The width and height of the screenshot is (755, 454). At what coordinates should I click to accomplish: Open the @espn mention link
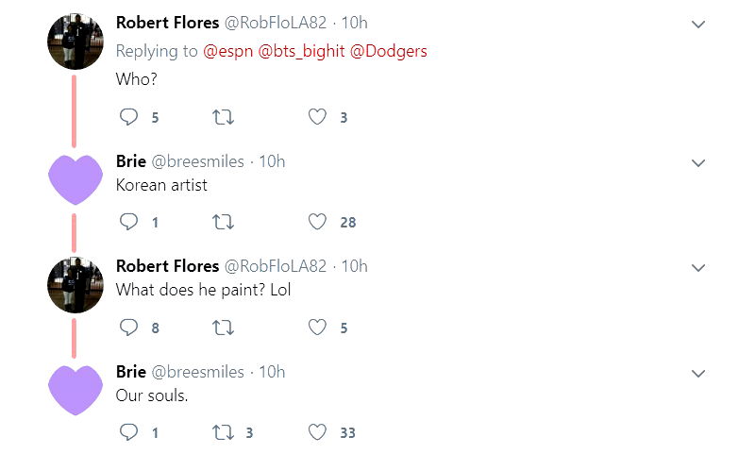tap(225, 51)
